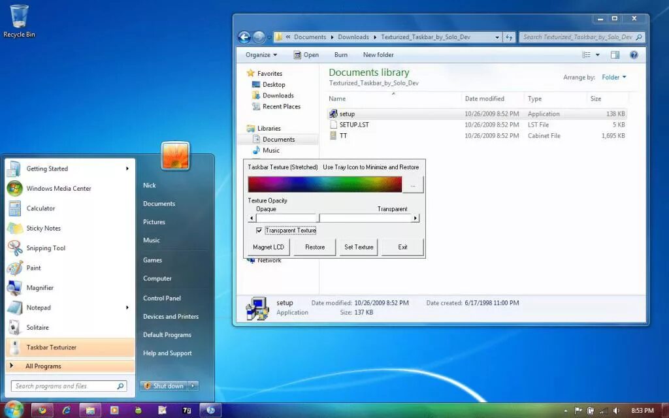669x418 pixels.
Task: Click the volume icon in system tray
Action: pyautogui.click(x=615, y=411)
